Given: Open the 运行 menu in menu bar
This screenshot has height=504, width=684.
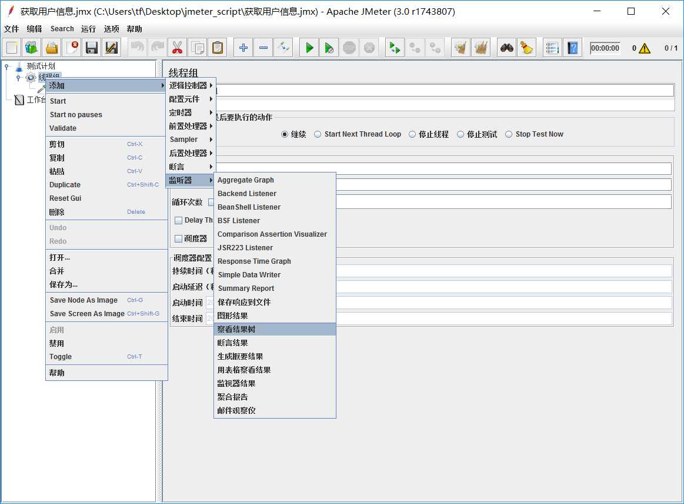Looking at the screenshot, I should coord(88,29).
